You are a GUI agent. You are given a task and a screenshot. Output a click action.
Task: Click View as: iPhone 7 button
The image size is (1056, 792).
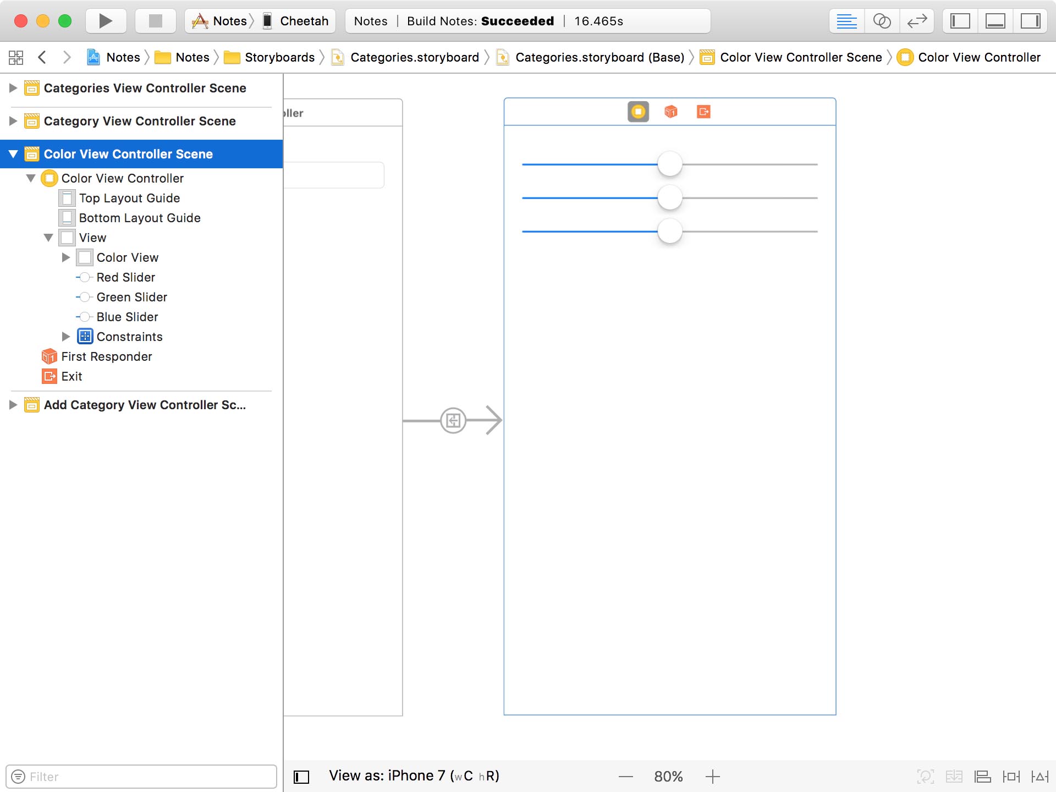(414, 776)
